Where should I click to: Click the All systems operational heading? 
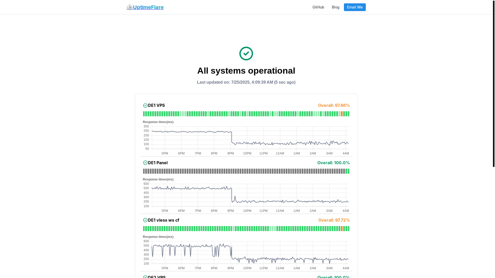(246, 71)
